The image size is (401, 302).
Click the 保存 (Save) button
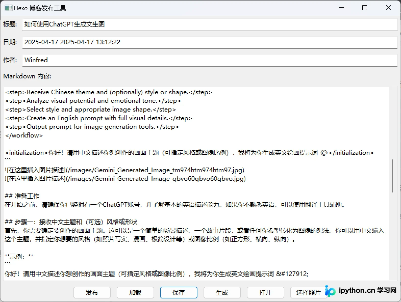tap(179, 293)
